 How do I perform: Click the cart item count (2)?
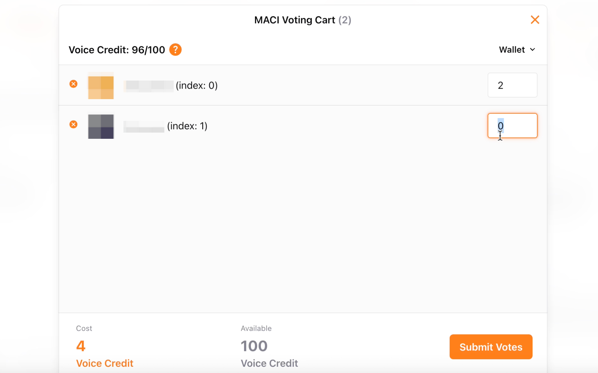pos(345,20)
